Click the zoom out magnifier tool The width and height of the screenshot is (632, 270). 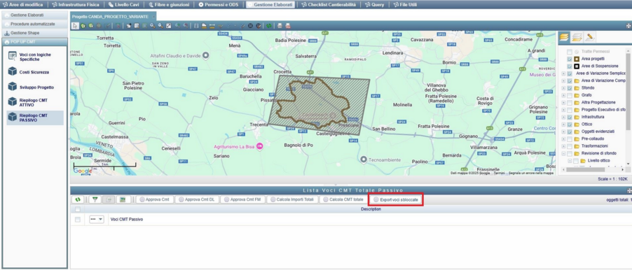tap(160, 26)
